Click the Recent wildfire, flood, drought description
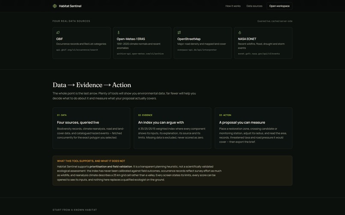Screen dimensions: 345x215 [261, 46]
